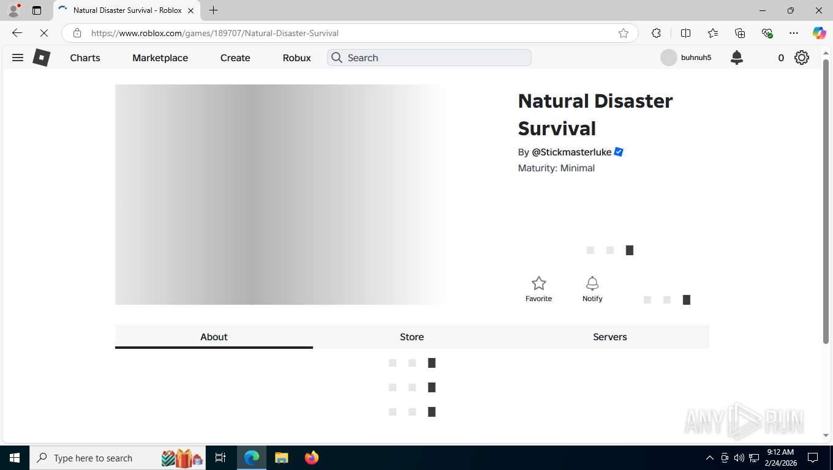Viewport: 833px width, 470px height.
Task: Favorite the game with the star icon
Action: (x=538, y=289)
